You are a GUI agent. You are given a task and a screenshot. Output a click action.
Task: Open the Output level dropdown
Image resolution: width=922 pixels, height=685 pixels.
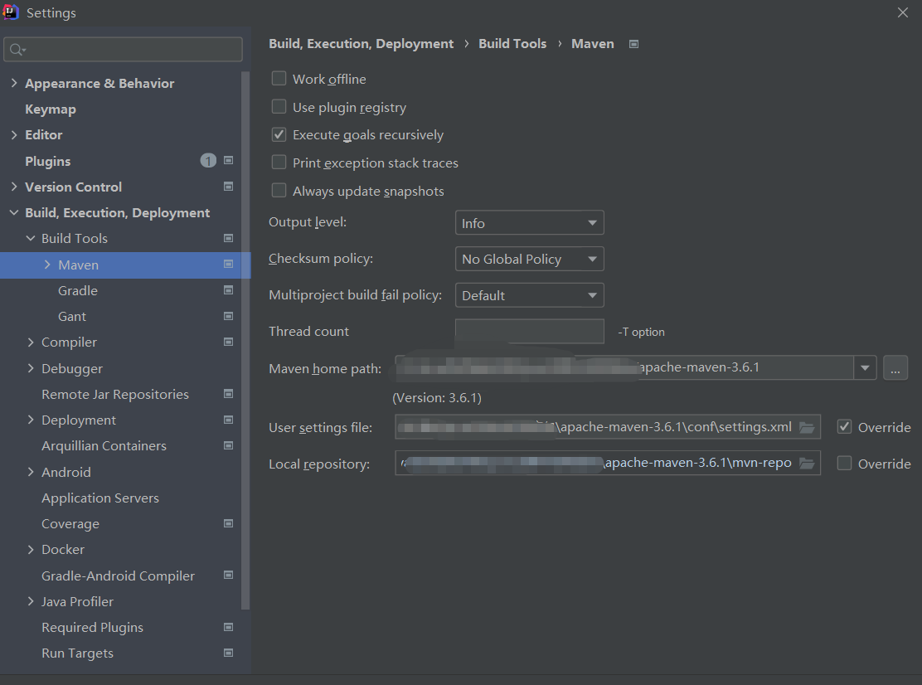point(529,223)
